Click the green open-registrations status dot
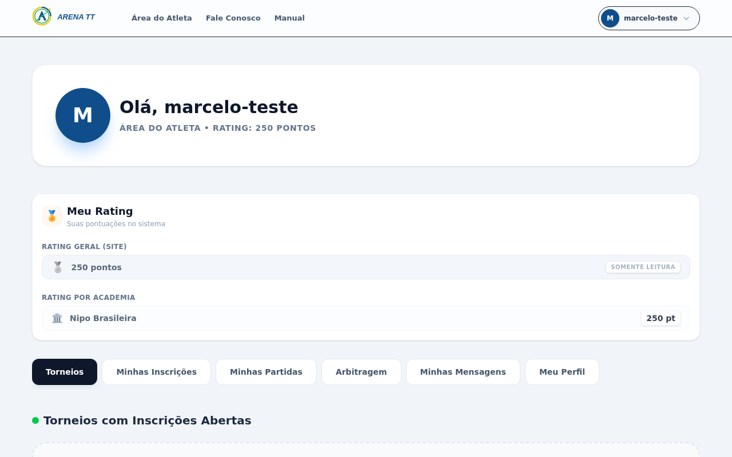 click(35, 420)
